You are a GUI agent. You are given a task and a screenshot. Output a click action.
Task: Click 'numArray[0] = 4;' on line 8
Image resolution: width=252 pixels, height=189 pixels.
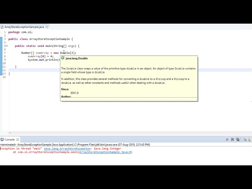[x=41, y=56]
